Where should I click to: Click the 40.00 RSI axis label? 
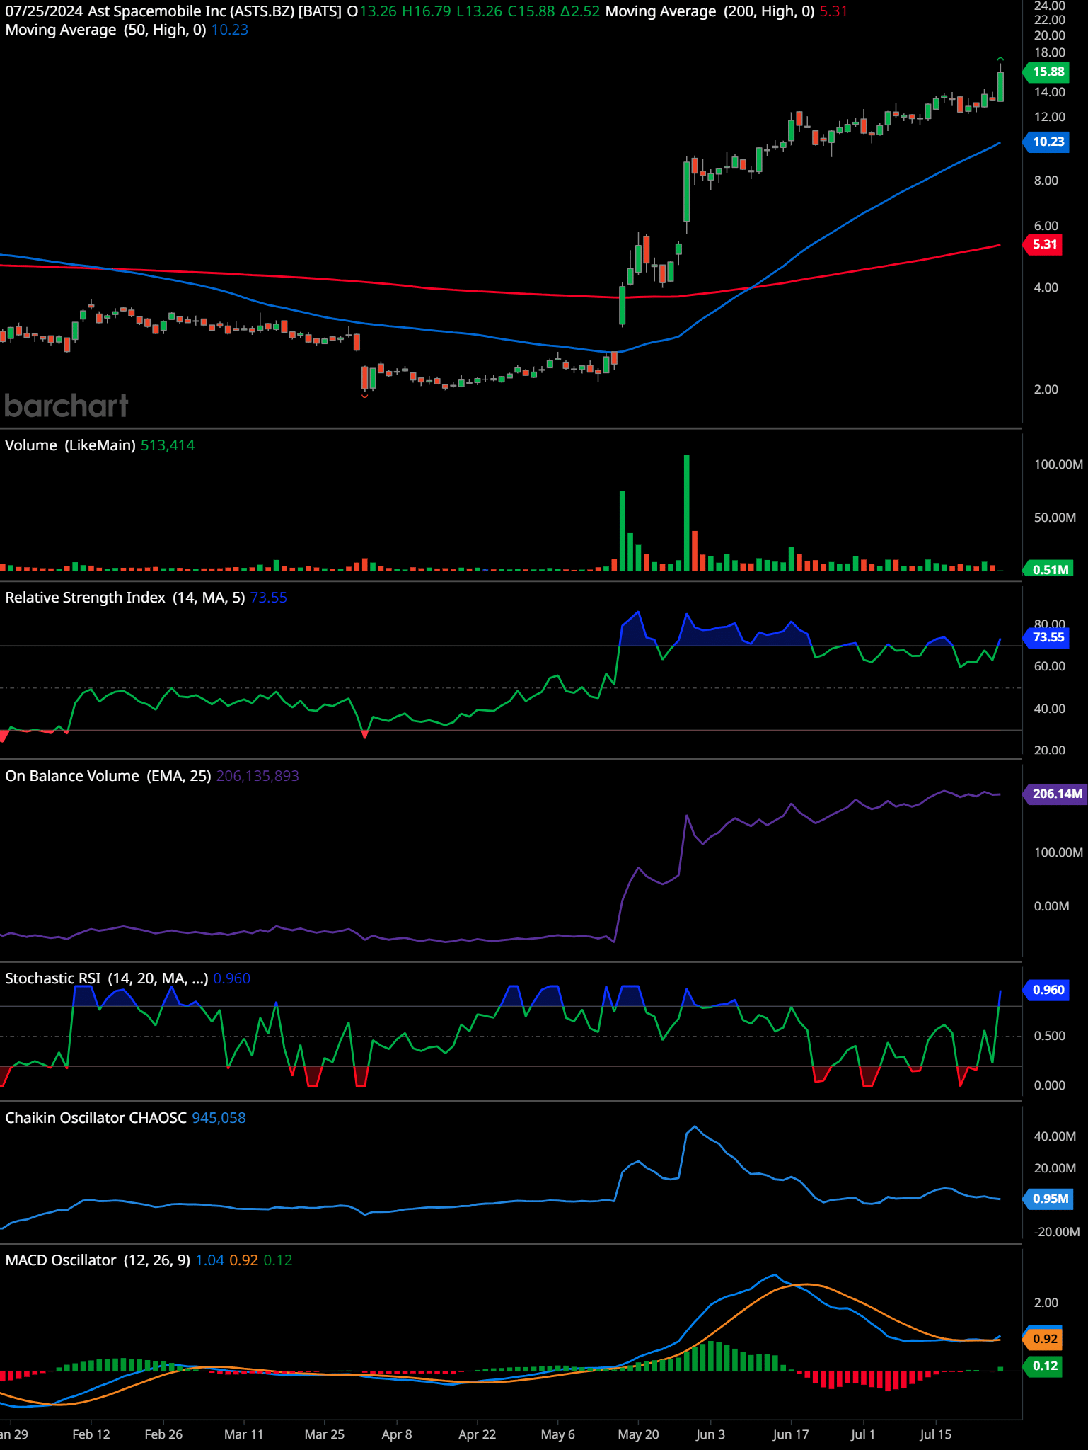1050,709
